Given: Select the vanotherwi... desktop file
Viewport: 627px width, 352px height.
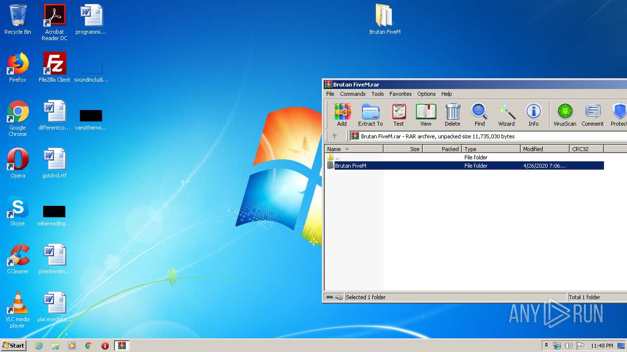Looking at the screenshot, I should click(91, 119).
